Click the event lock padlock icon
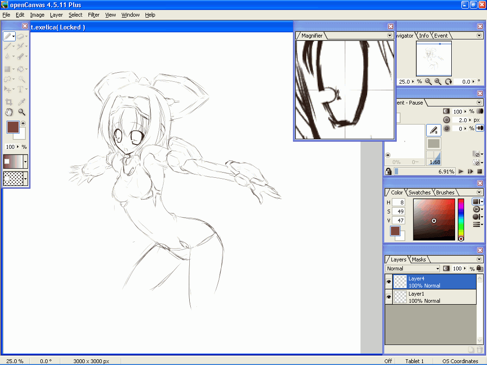 (388, 171)
